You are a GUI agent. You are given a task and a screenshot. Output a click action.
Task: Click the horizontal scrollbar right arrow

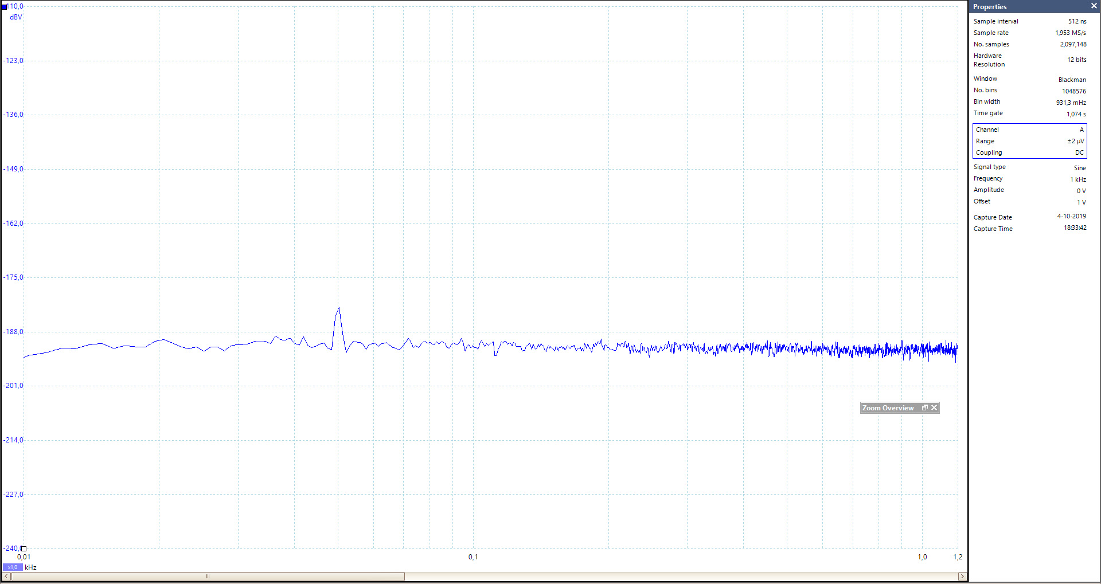pyautogui.click(x=963, y=576)
